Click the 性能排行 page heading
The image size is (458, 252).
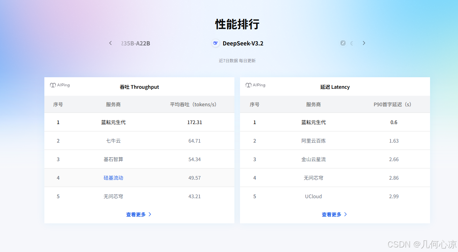tap(237, 24)
